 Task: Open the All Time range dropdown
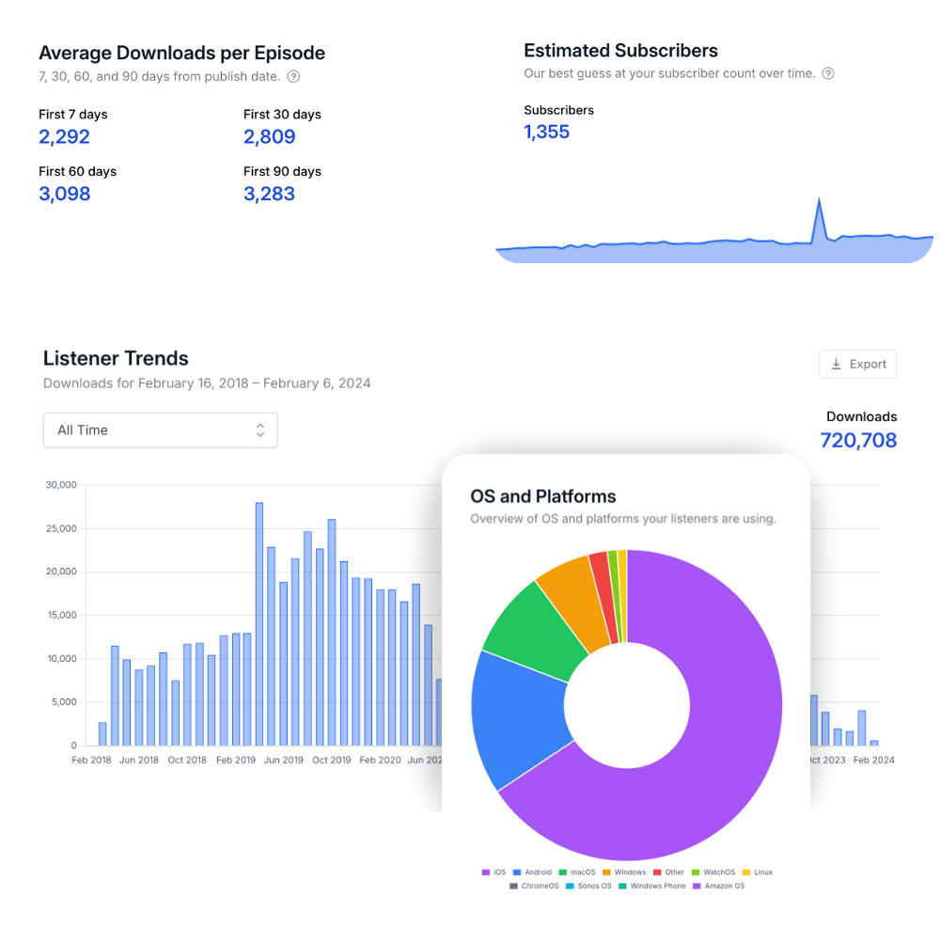point(160,431)
